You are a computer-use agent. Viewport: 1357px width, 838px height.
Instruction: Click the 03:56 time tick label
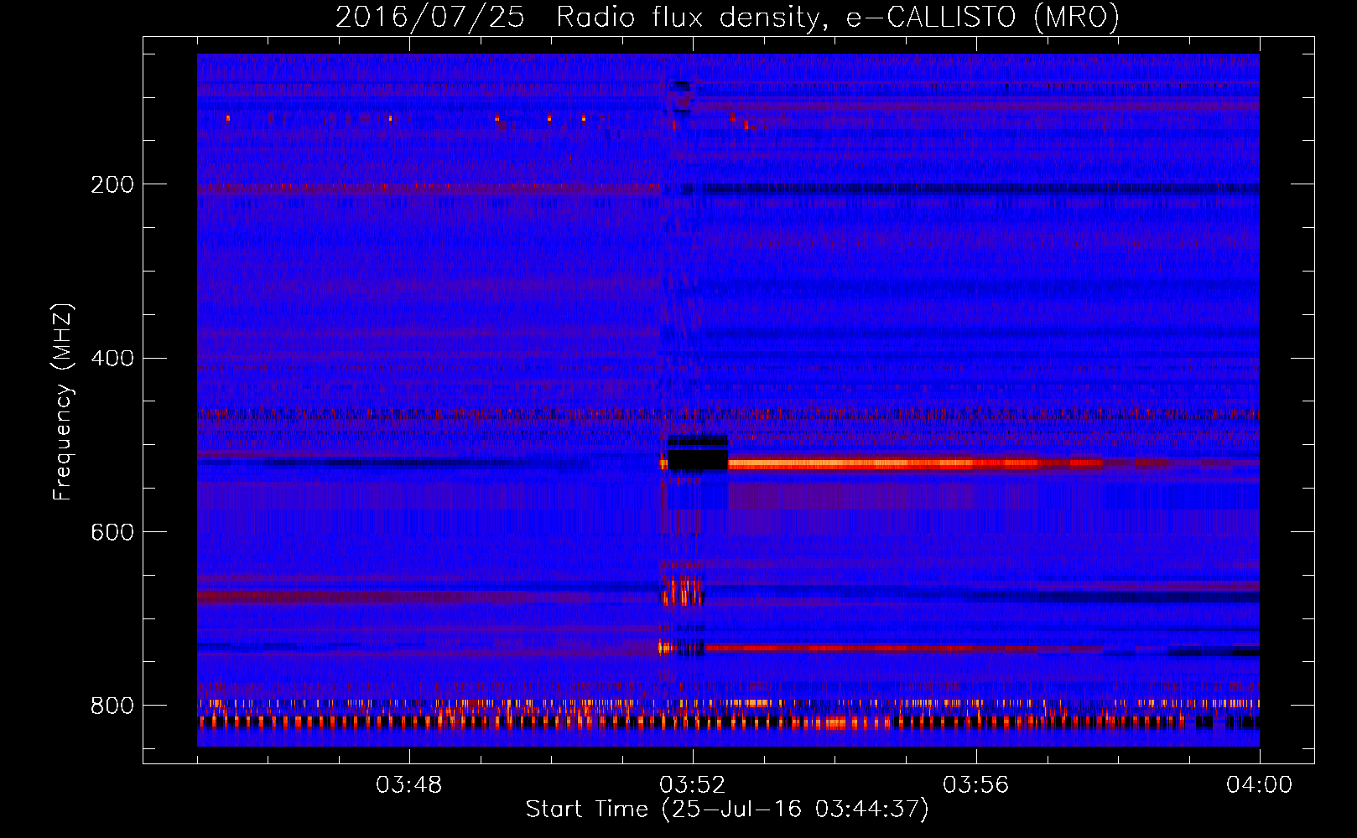[x=976, y=785]
